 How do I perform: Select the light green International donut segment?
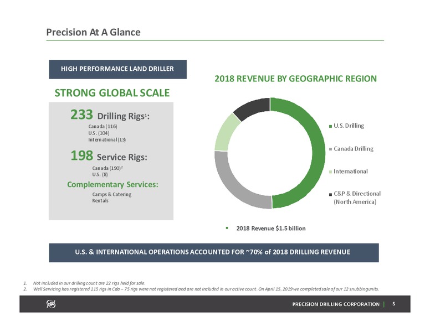point(226,134)
